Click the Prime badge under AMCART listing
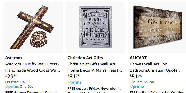The height and width of the screenshot is (93, 186). coord(137,87)
